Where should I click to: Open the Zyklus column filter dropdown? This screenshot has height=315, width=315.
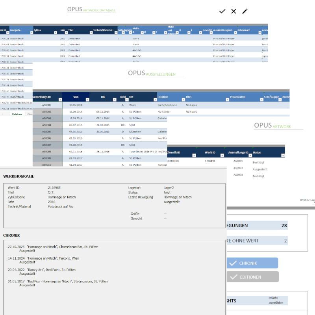(x=56, y=33)
